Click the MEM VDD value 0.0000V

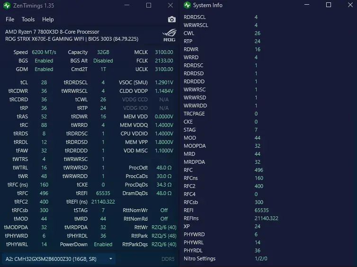[x=164, y=116]
